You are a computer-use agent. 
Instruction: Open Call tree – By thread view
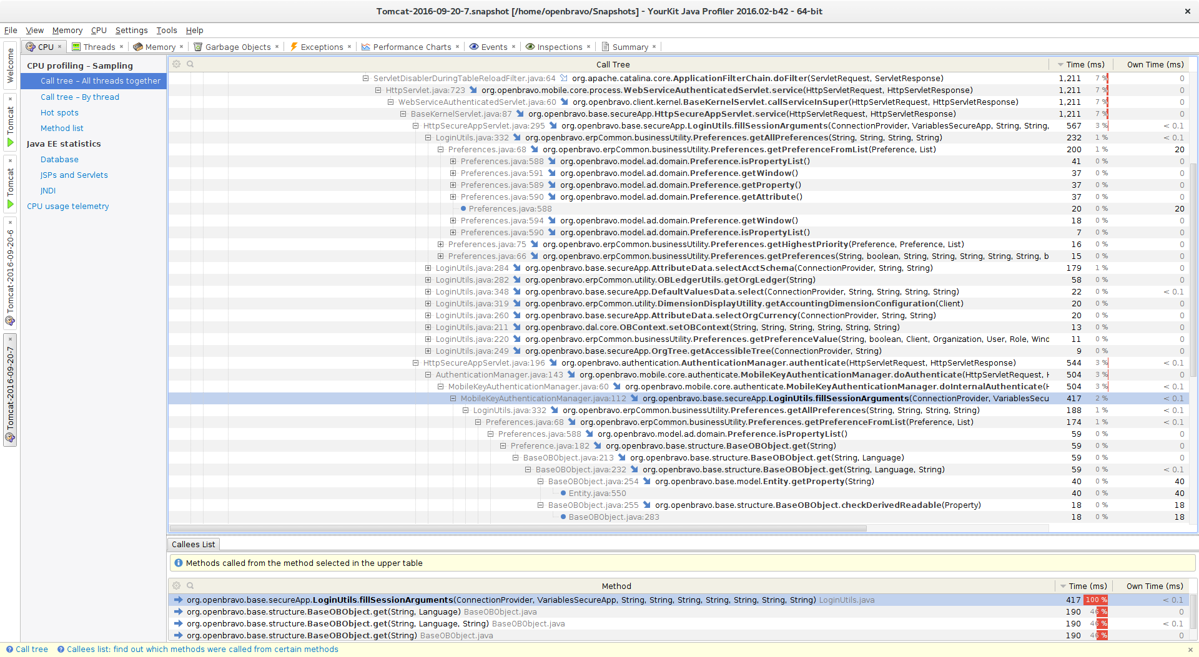click(x=79, y=97)
